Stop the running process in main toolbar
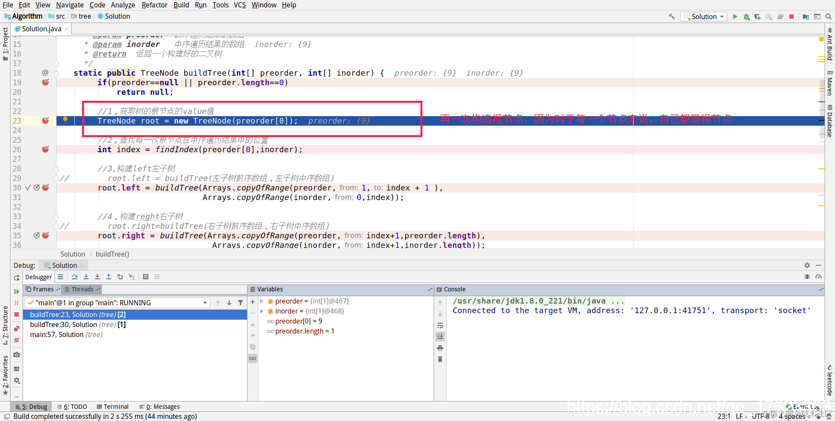The image size is (835, 421). pyautogui.click(x=792, y=17)
